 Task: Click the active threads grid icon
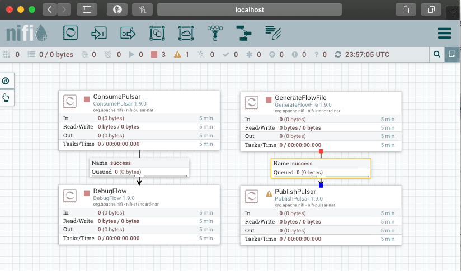[7, 54]
